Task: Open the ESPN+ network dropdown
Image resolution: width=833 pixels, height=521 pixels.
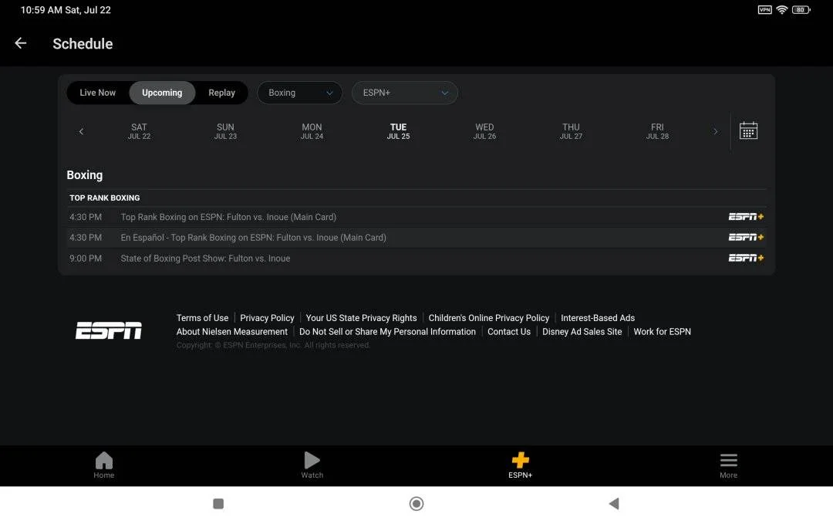Action: (x=405, y=93)
